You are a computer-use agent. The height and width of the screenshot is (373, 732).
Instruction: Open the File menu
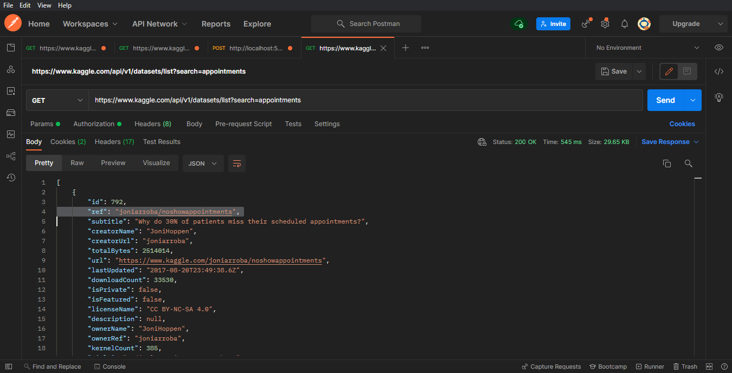point(8,5)
